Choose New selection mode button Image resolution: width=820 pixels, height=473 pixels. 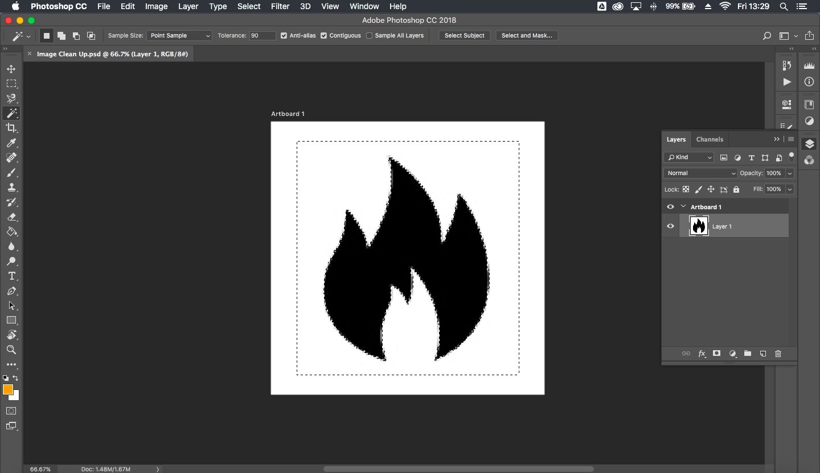47,35
